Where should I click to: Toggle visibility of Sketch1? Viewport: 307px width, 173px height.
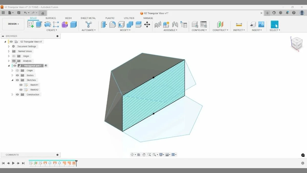(21, 85)
